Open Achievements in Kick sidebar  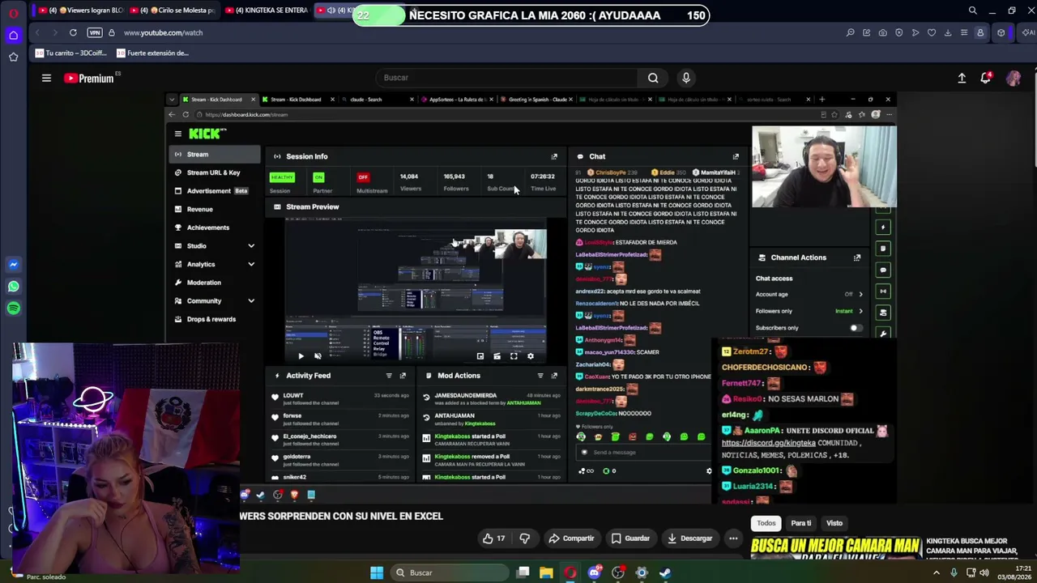point(215,228)
